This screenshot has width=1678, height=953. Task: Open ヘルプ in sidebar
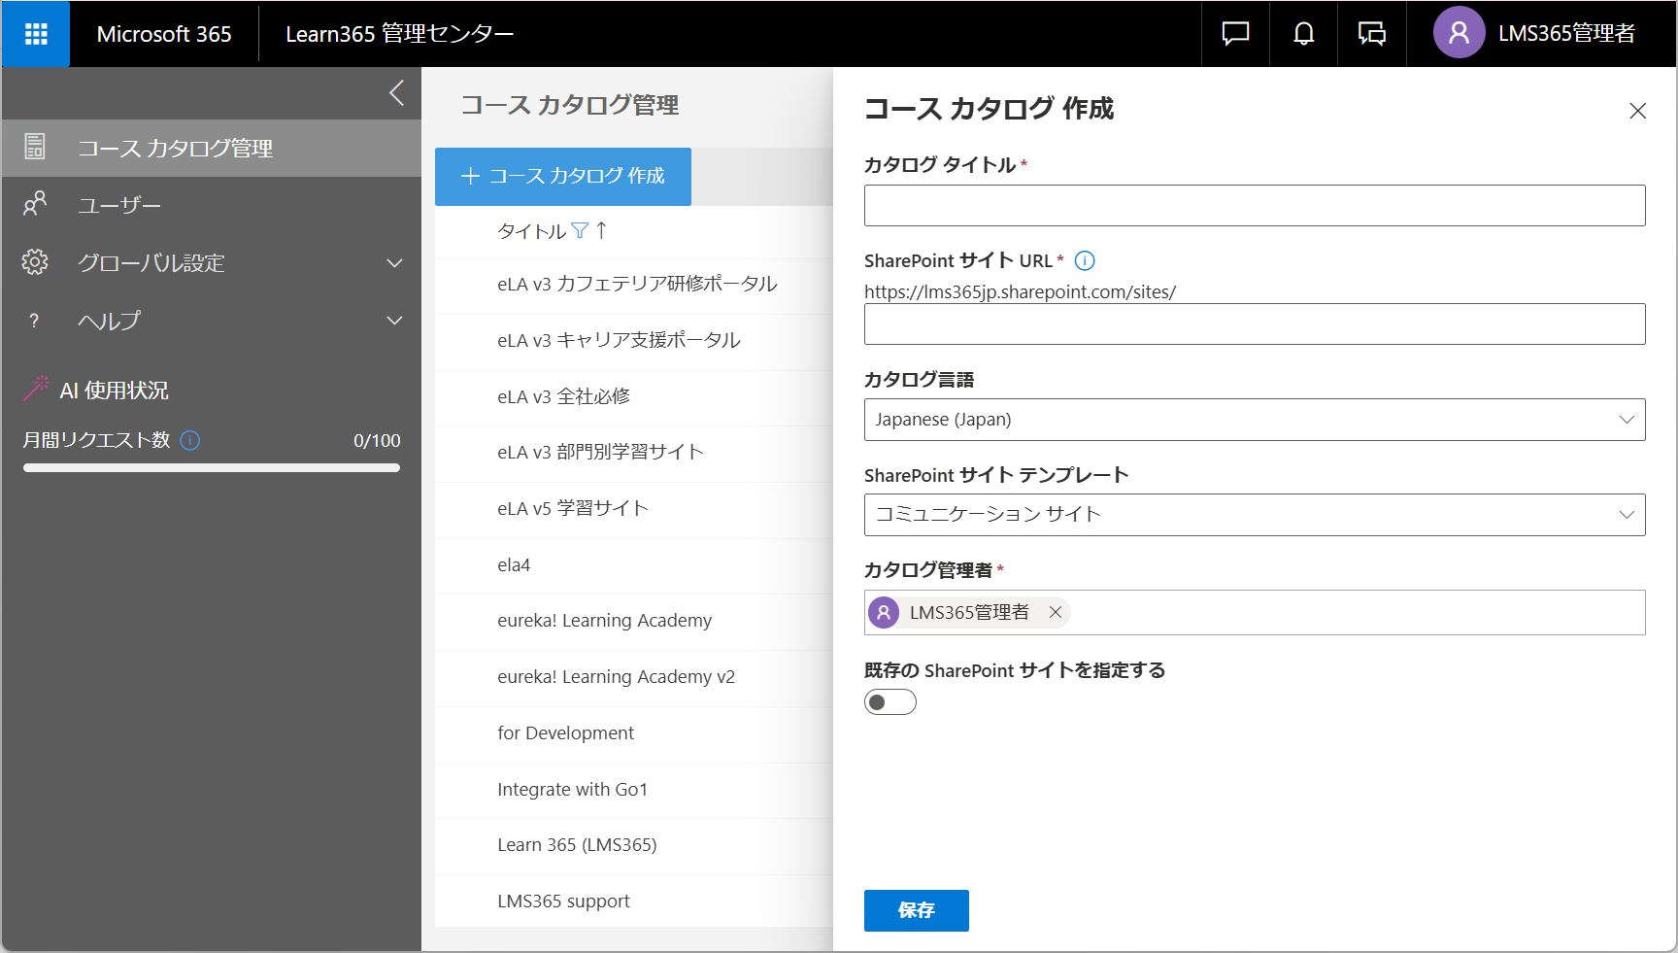point(212,321)
